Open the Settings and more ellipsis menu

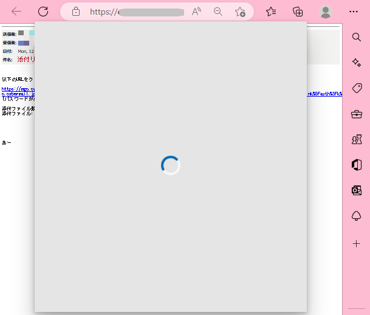(353, 12)
